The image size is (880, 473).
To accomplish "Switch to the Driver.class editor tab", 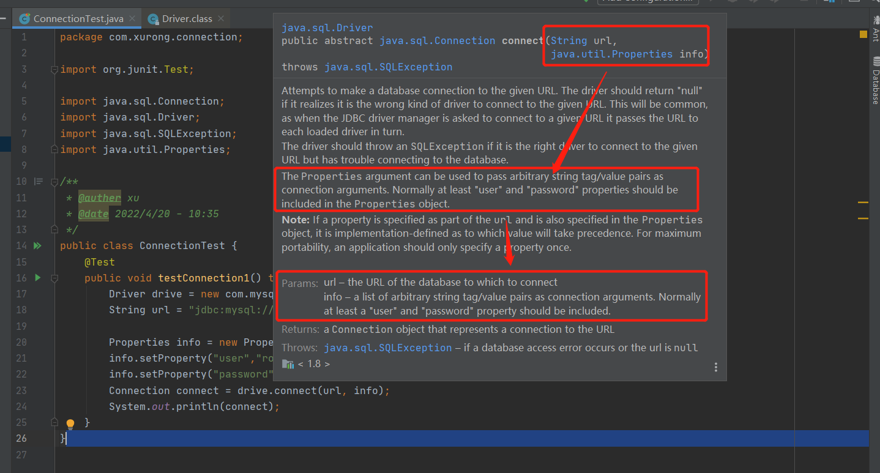I will tap(187, 19).
